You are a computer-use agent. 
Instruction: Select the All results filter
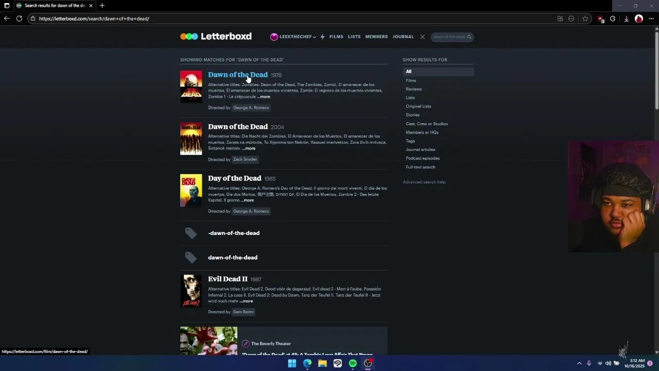pyautogui.click(x=438, y=72)
